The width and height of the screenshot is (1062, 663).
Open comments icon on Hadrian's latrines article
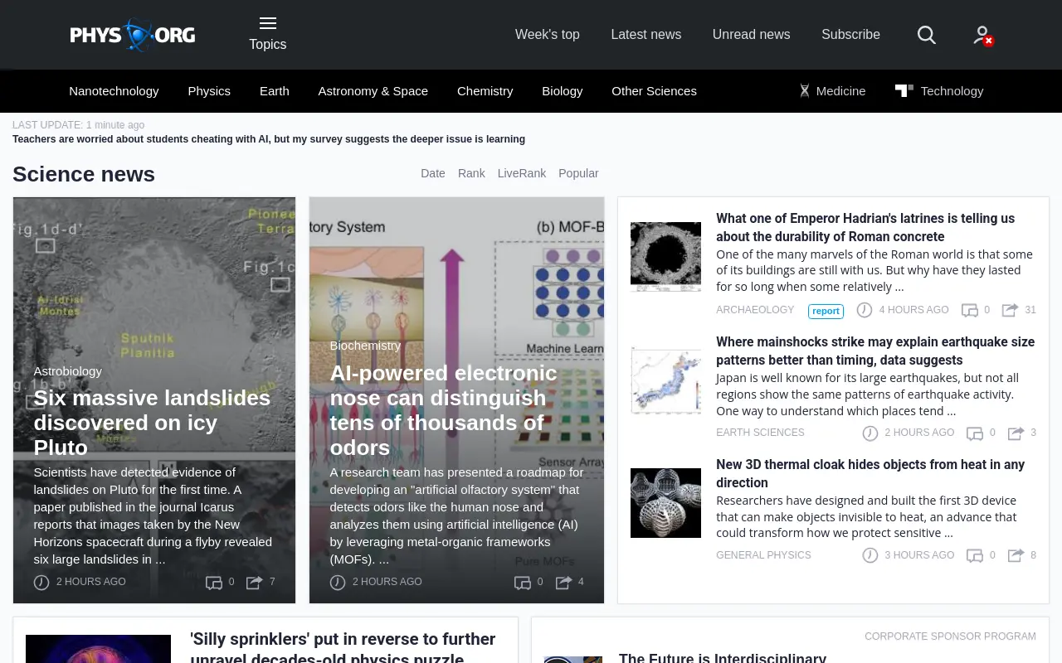(969, 310)
